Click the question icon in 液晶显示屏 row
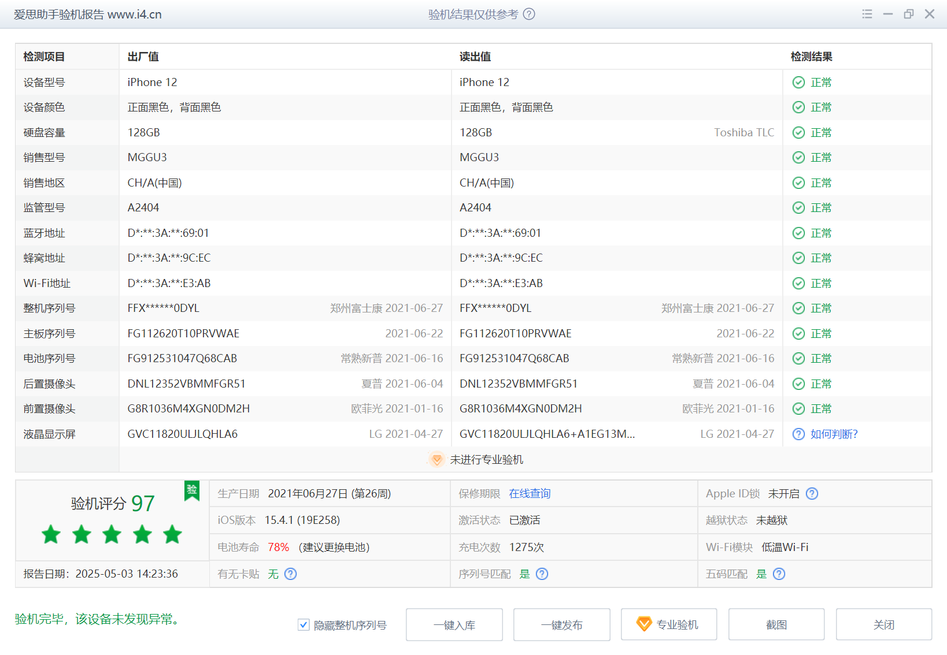The width and height of the screenshot is (947, 655). click(798, 434)
